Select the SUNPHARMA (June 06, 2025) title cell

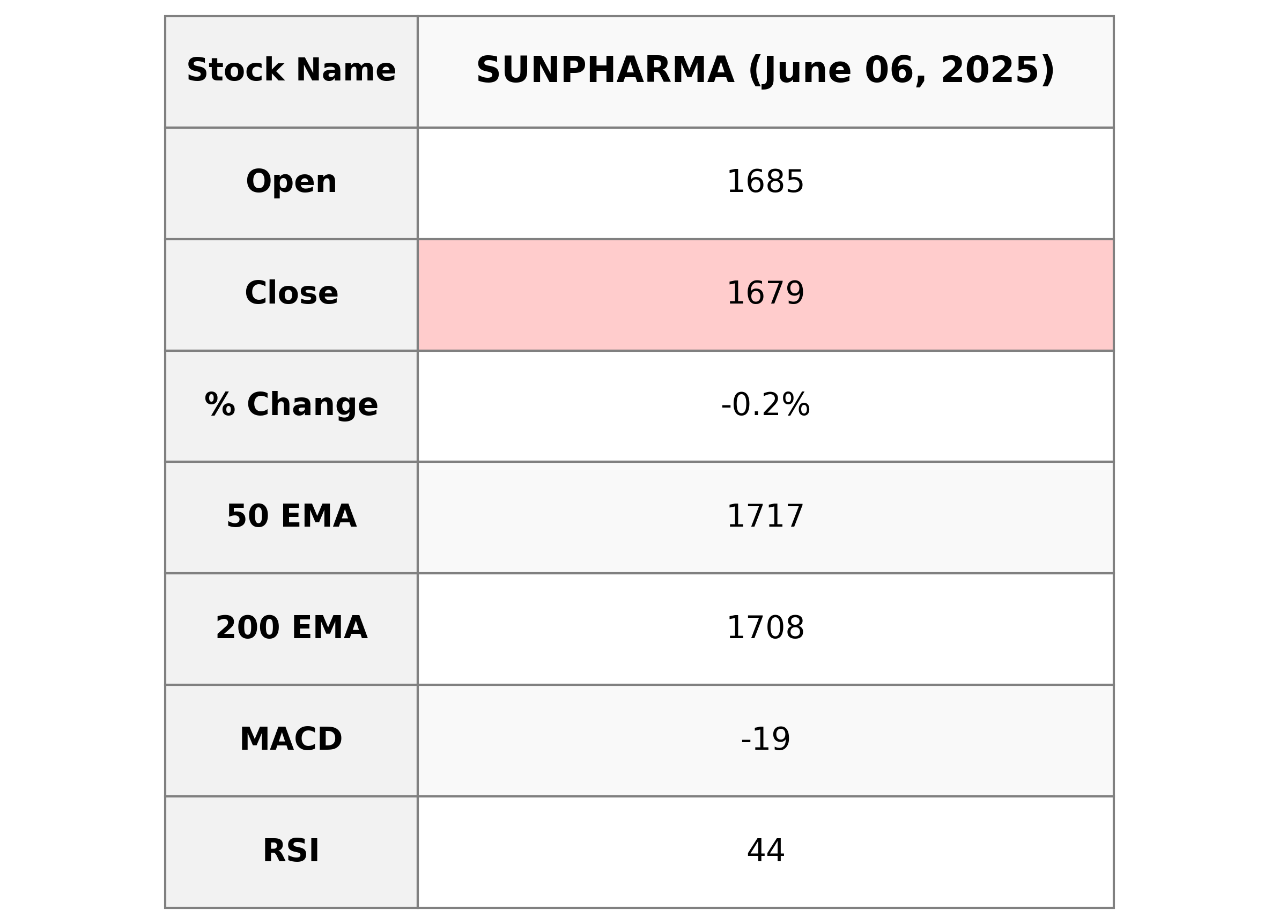(x=765, y=72)
